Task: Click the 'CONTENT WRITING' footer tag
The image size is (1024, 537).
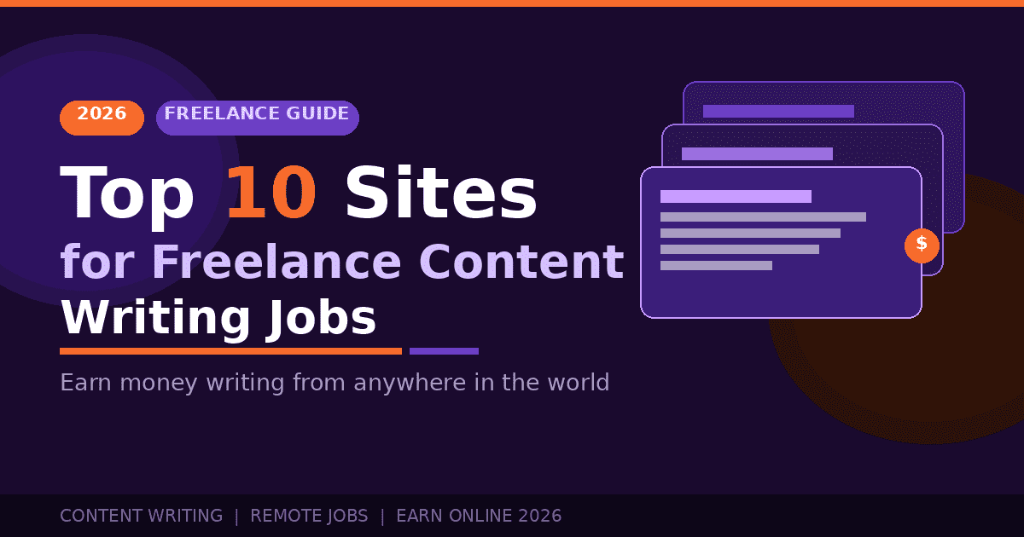Action: pyautogui.click(x=141, y=516)
